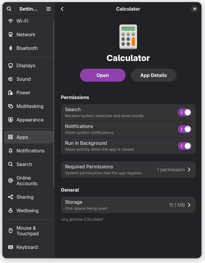
Task: Click the Sharing icon in sidebar
Action: [x=11, y=197]
